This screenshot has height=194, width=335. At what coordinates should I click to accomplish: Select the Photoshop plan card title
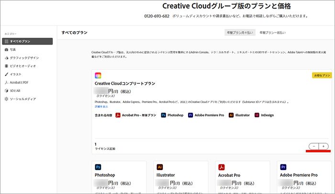pyautogui.click(x=105, y=175)
